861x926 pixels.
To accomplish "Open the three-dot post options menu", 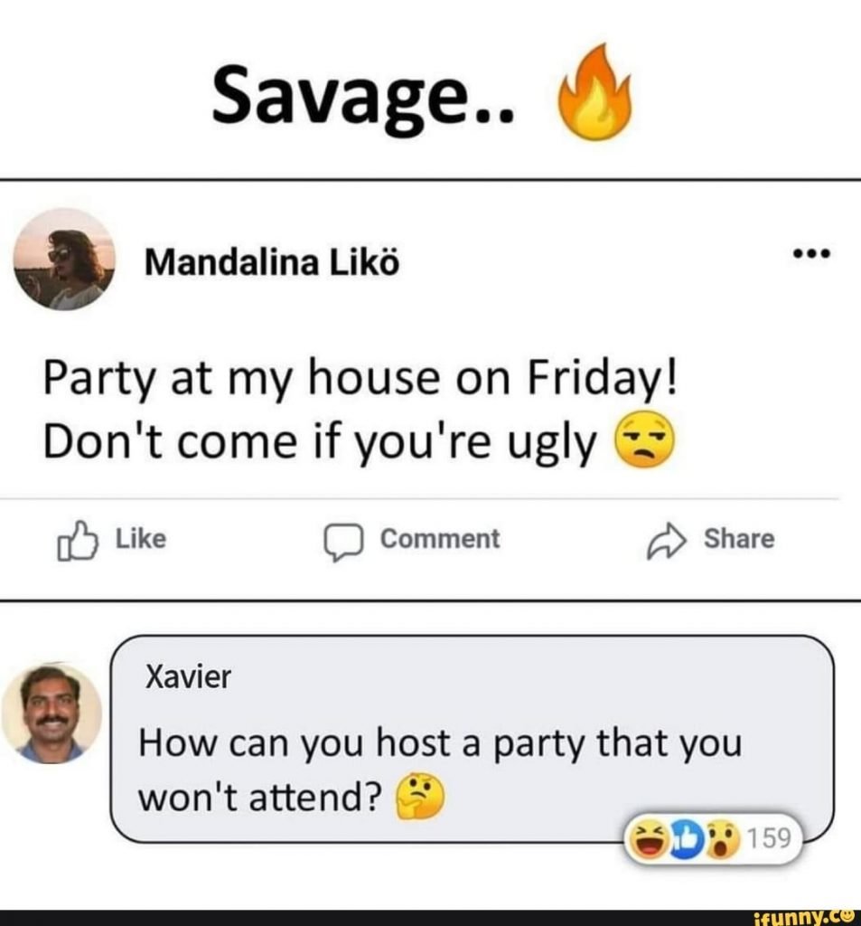I will click(x=811, y=254).
